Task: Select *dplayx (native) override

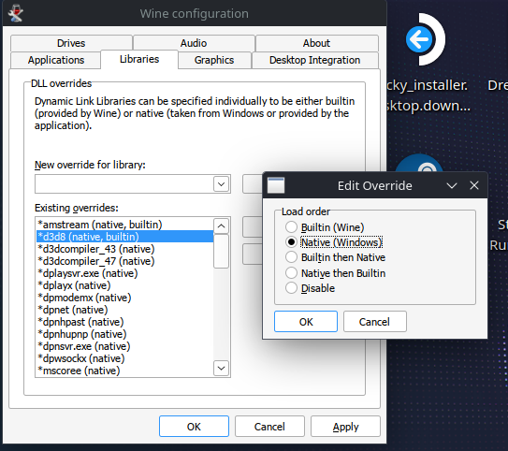Action: coord(124,285)
